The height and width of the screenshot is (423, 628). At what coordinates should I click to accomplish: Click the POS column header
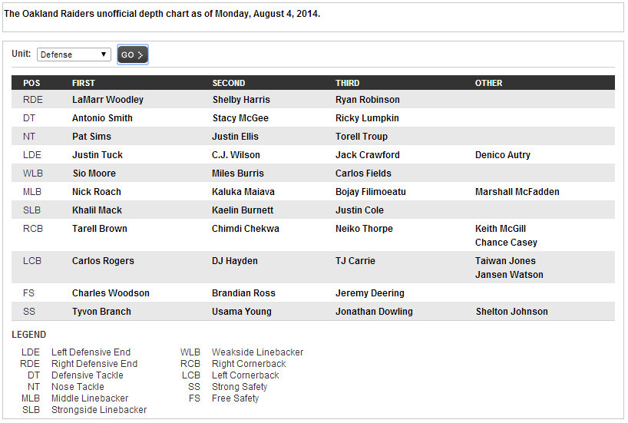[31, 83]
